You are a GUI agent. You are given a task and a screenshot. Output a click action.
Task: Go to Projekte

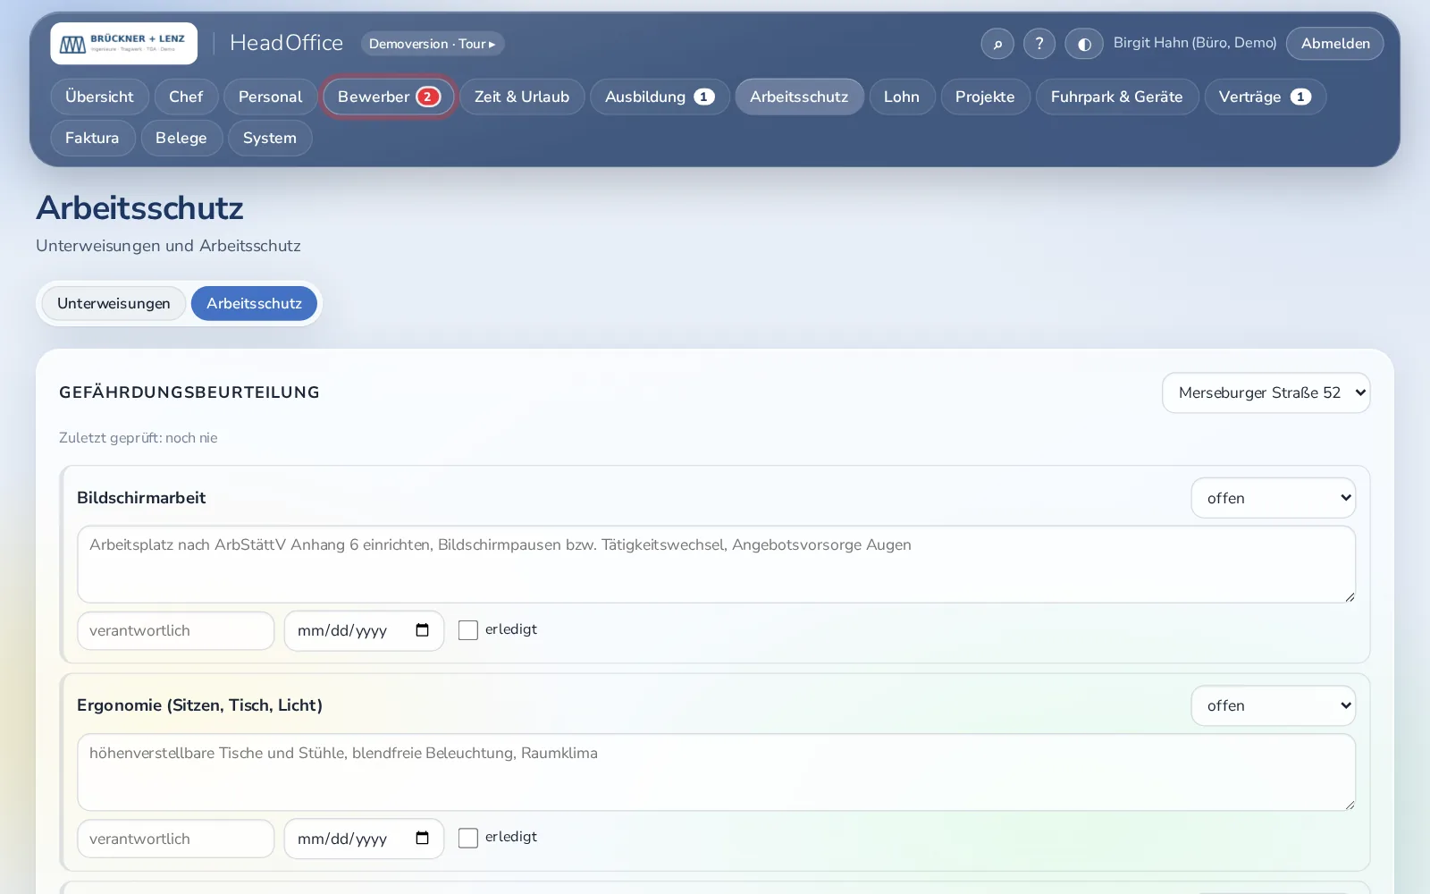point(985,97)
